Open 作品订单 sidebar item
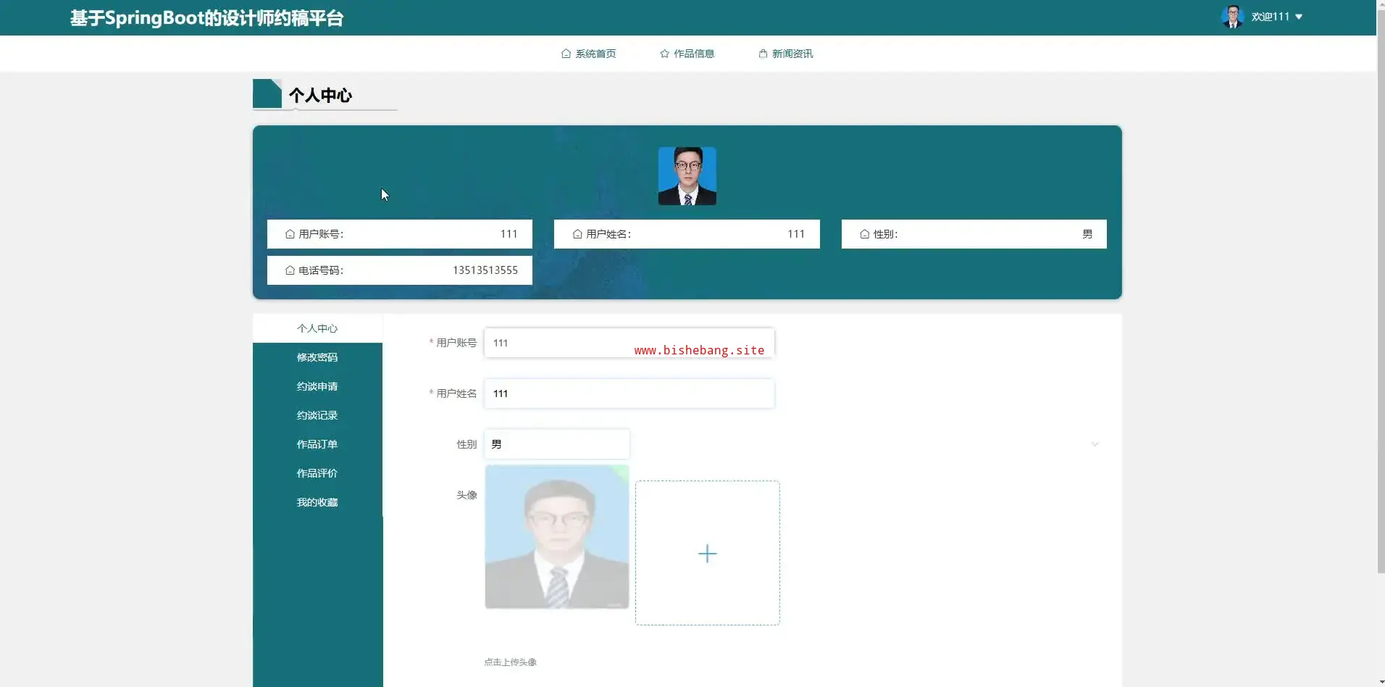The width and height of the screenshot is (1385, 687). tap(317, 444)
